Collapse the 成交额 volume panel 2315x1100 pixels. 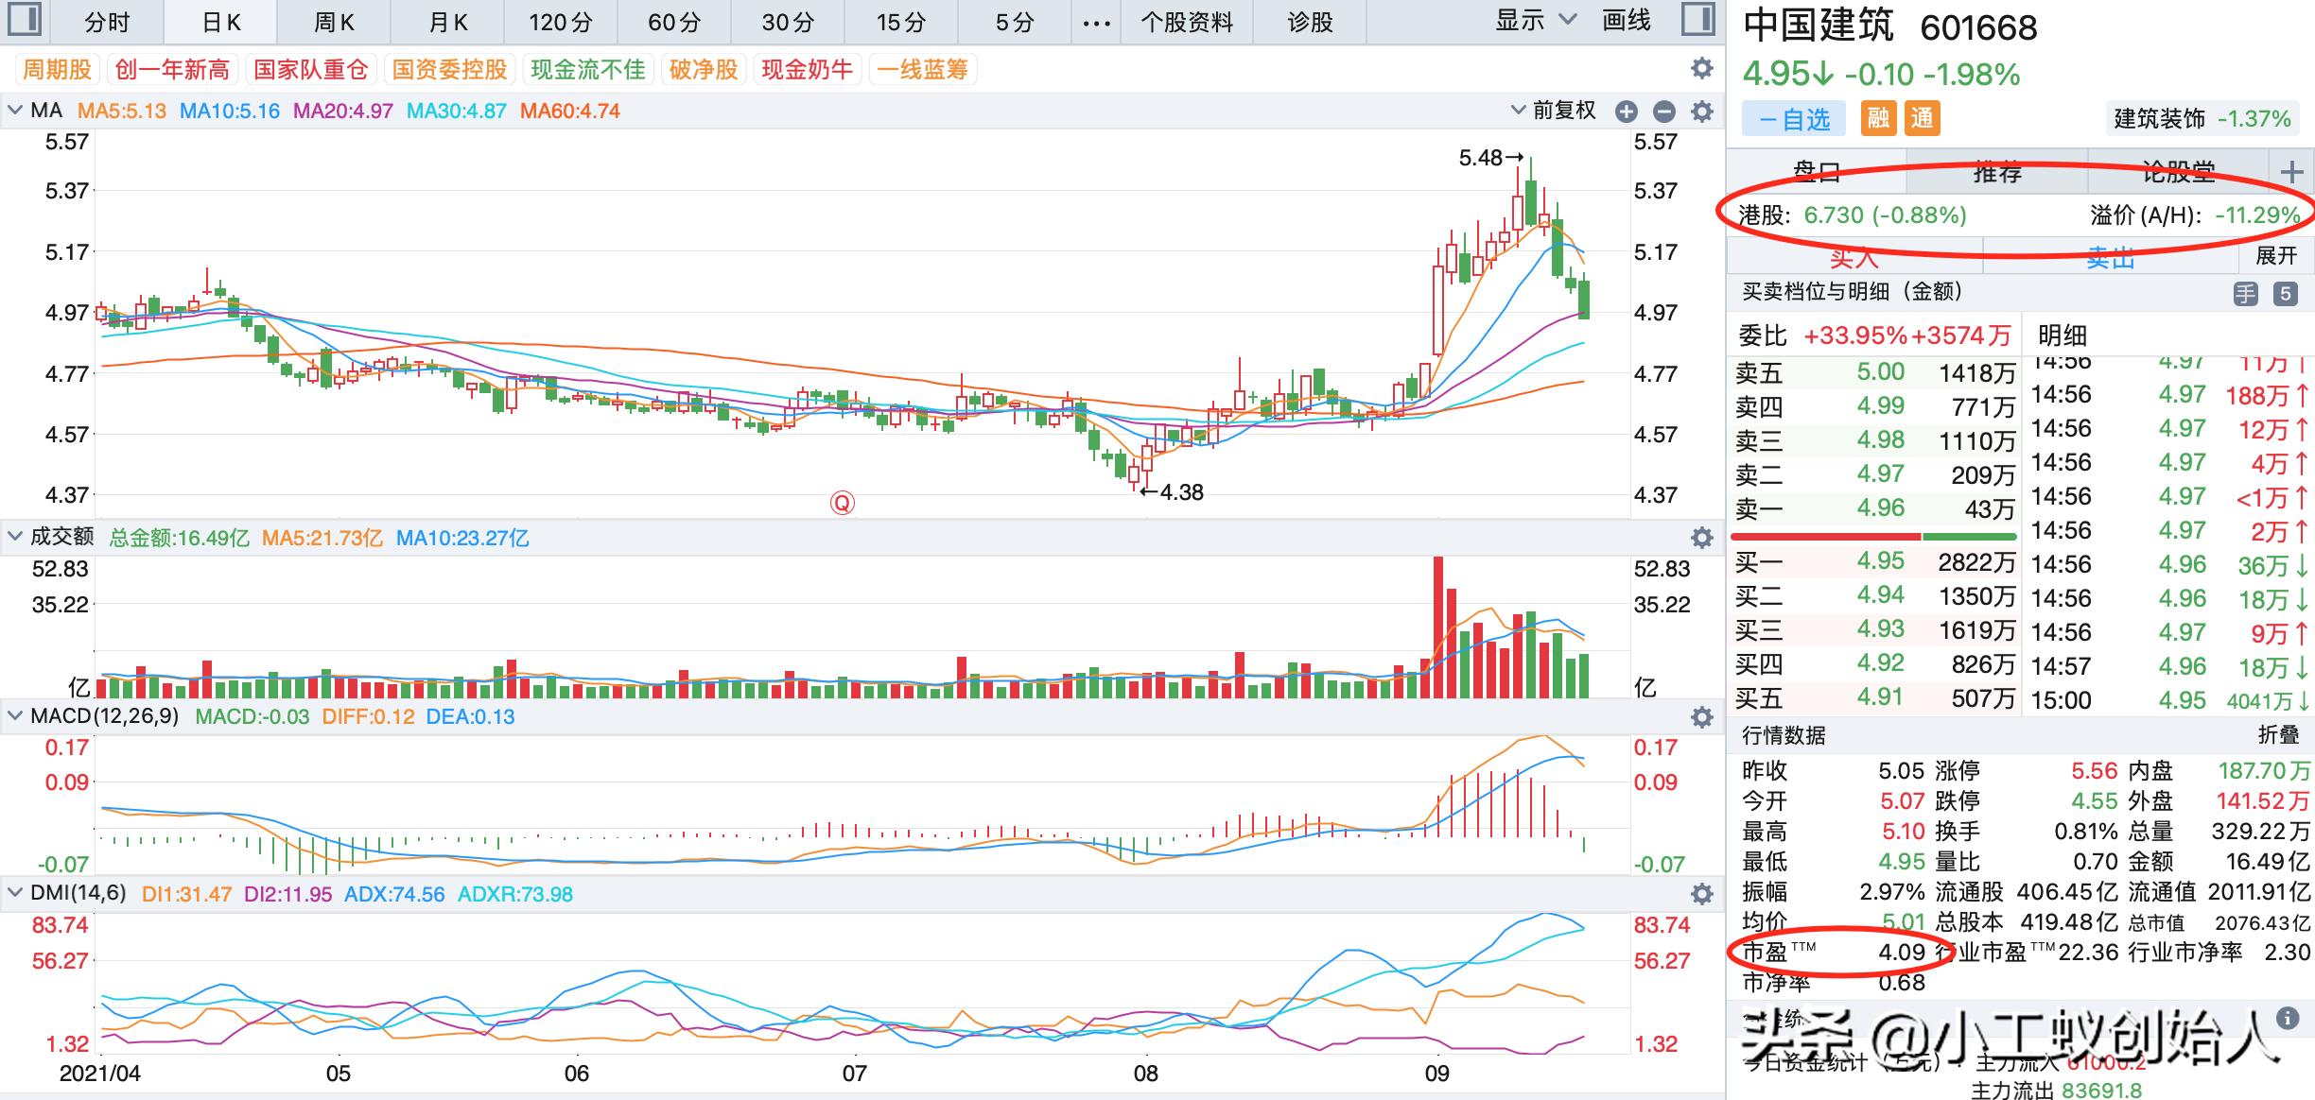point(15,537)
